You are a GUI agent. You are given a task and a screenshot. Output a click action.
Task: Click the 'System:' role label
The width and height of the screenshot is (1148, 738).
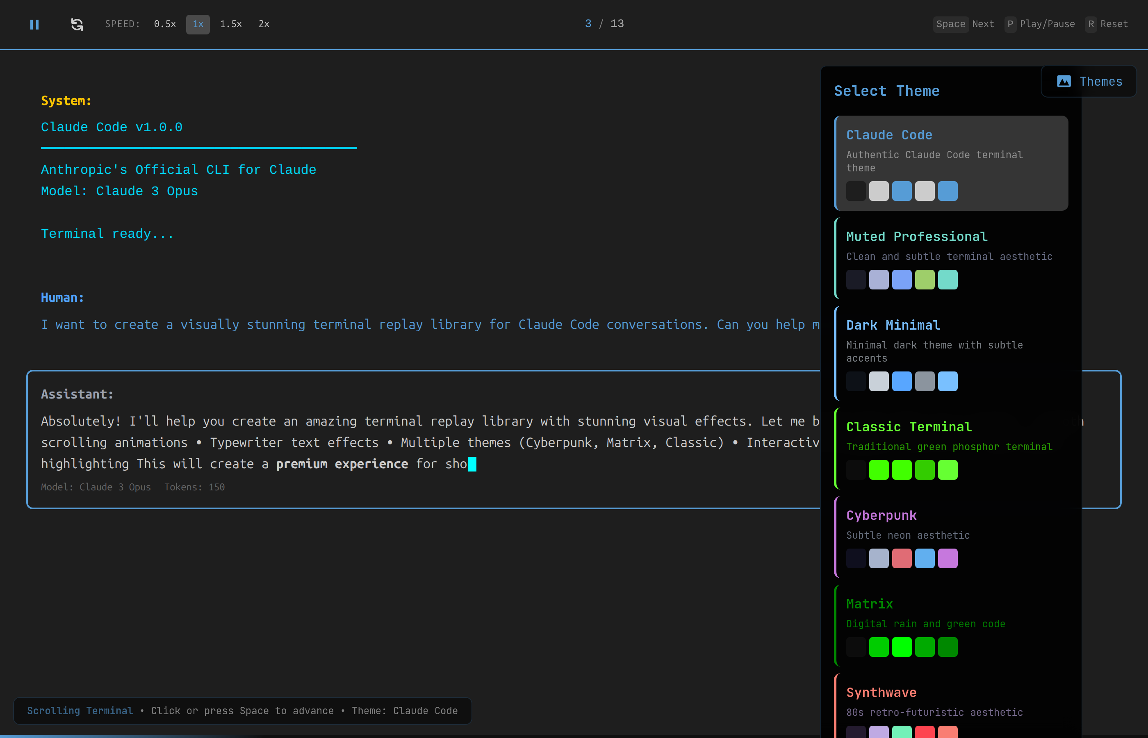(x=66, y=101)
